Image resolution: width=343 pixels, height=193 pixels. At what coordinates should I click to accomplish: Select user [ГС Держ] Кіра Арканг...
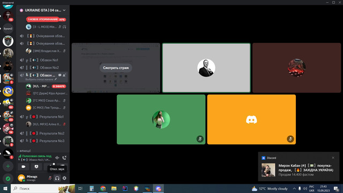click(46, 93)
